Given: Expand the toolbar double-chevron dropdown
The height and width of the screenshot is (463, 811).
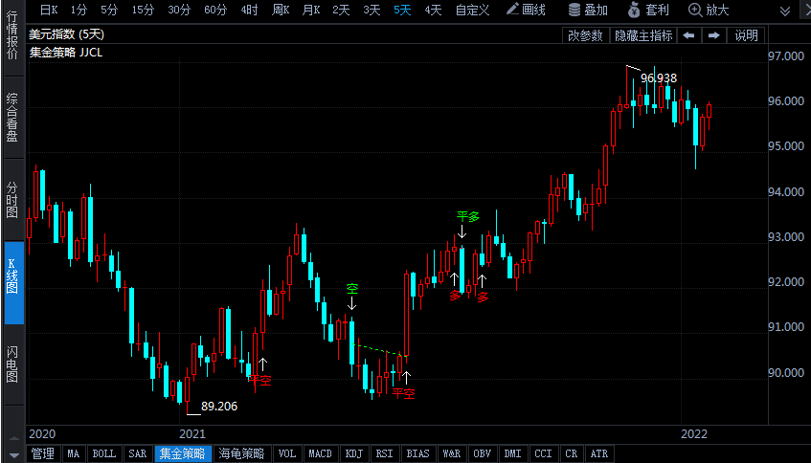Looking at the screenshot, I should pyautogui.click(x=784, y=11).
